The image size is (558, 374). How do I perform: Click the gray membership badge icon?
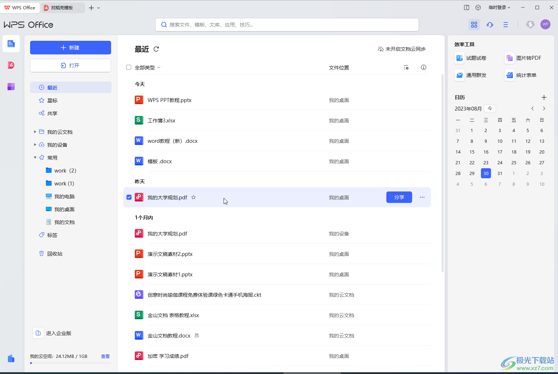(x=530, y=24)
